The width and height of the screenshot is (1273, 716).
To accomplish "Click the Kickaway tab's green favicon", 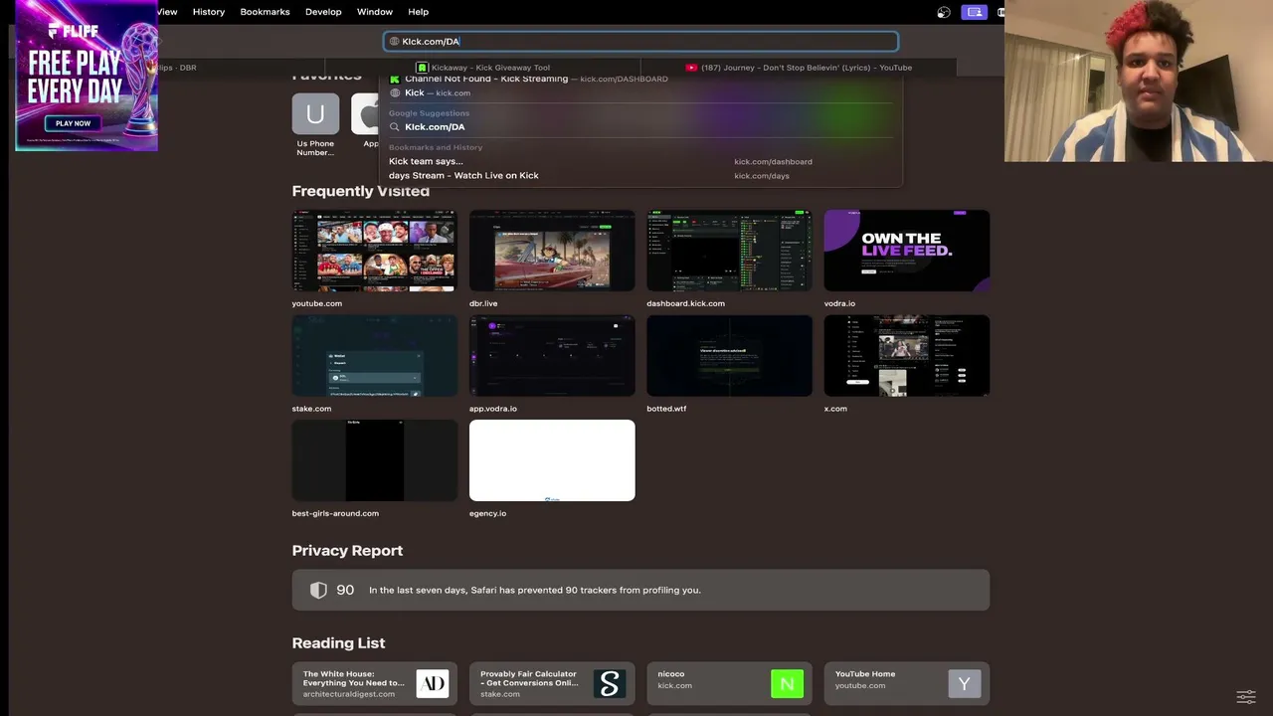I will coord(423,68).
